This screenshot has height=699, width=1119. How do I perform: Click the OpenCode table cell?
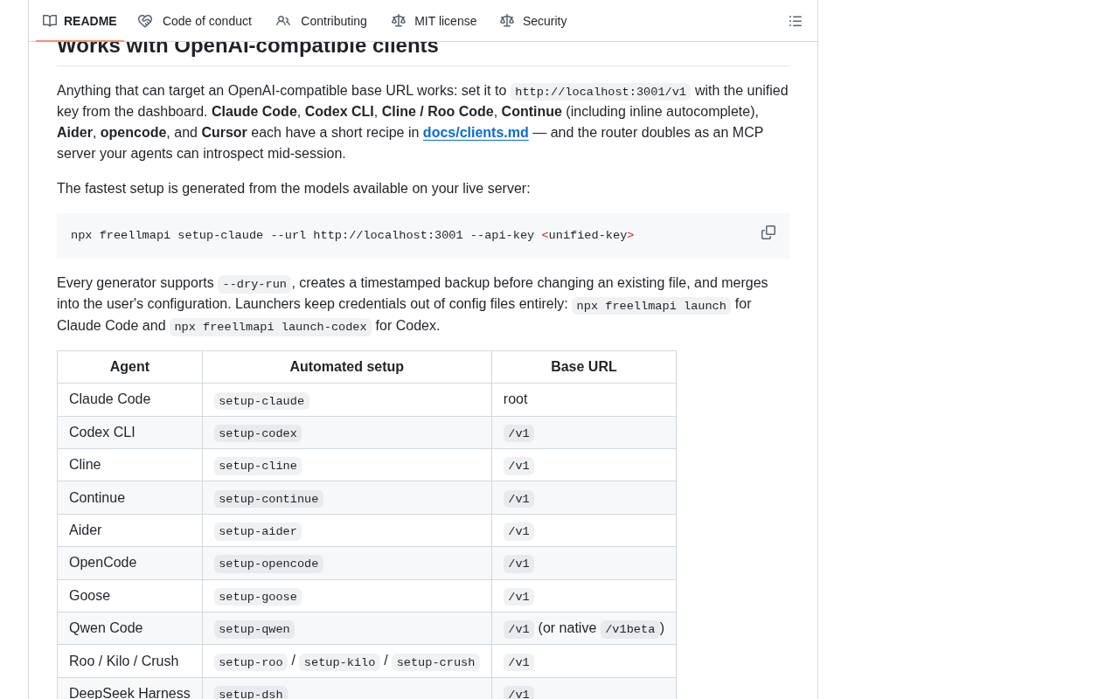point(129,563)
